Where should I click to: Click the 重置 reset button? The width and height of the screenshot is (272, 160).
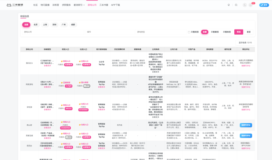[x=249, y=32]
